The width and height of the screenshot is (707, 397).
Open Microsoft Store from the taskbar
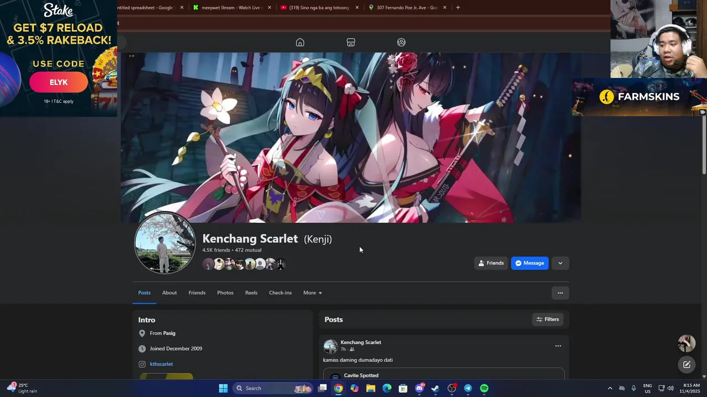click(x=403, y=388)
